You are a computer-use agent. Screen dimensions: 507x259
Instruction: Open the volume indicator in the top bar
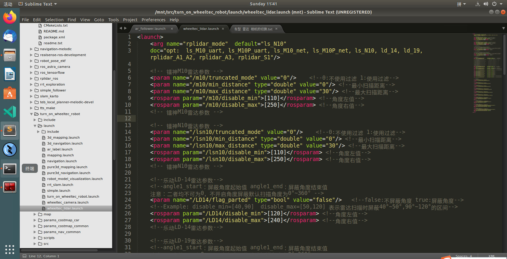click(x=486, y=4)
